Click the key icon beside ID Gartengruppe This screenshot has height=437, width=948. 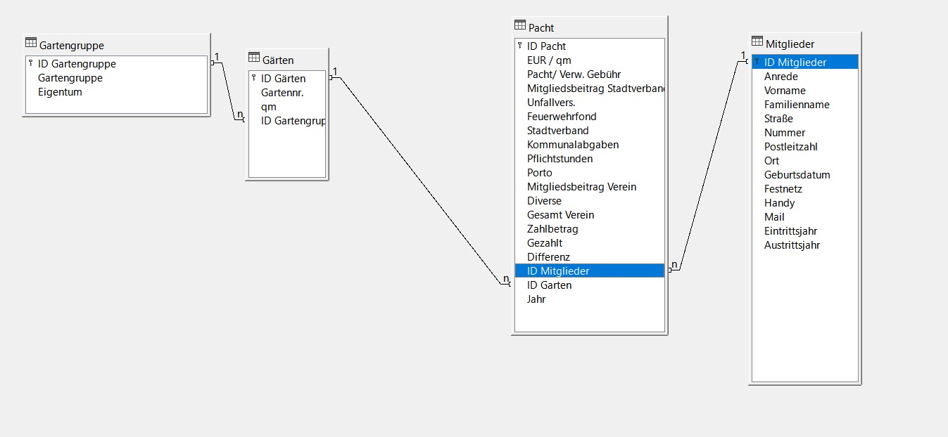click(30, 63)
